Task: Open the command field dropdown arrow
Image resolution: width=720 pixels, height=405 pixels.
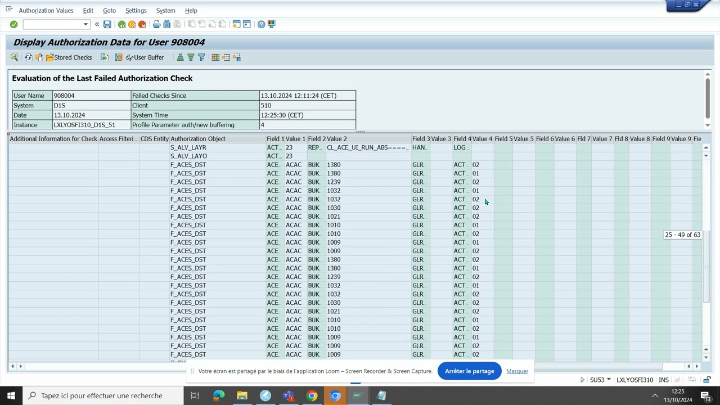Action: 85,25
